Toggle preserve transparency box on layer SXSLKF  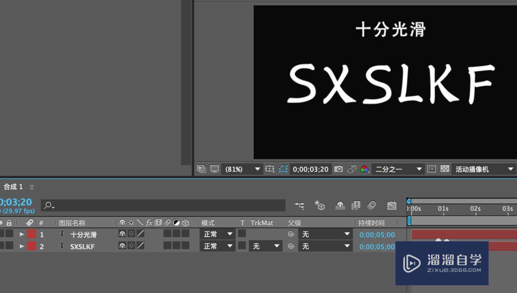point(242,245)
